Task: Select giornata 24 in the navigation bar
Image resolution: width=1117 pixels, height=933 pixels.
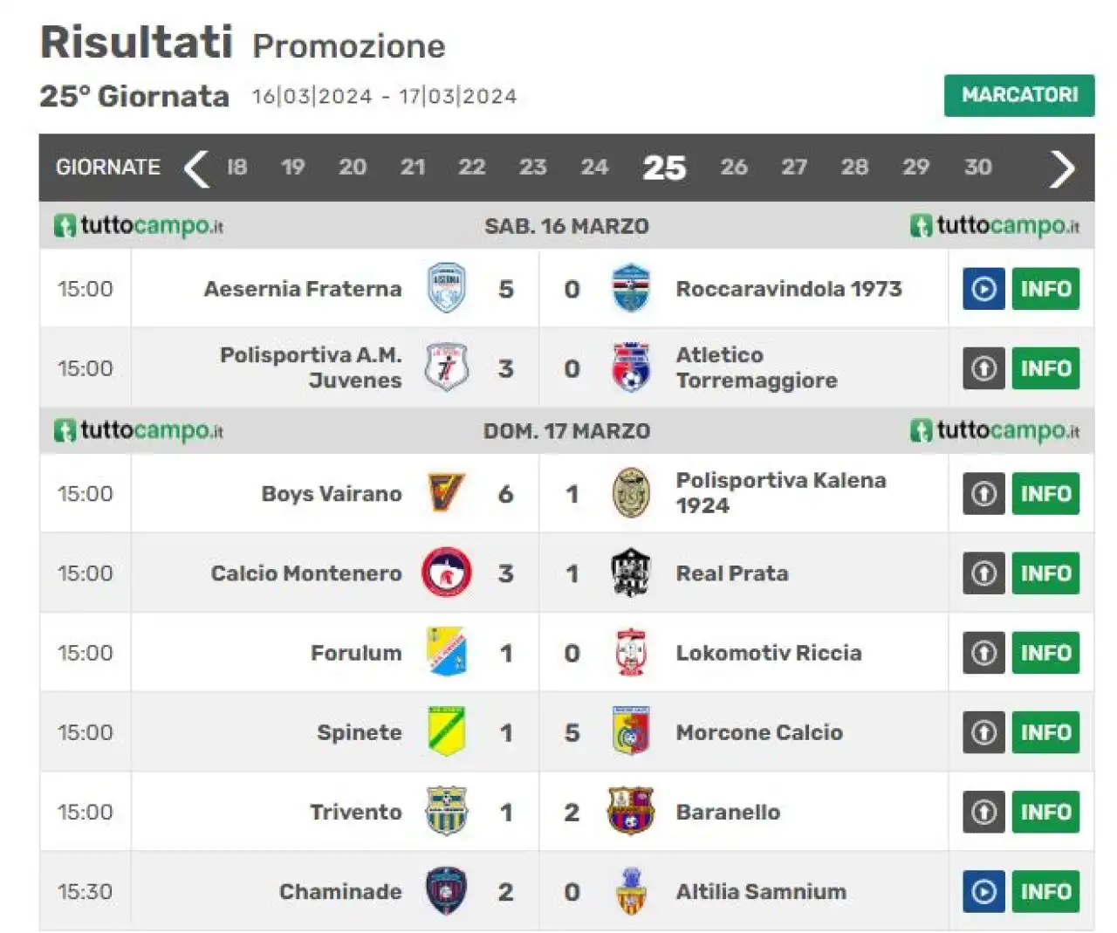Action: pos(594,167)
